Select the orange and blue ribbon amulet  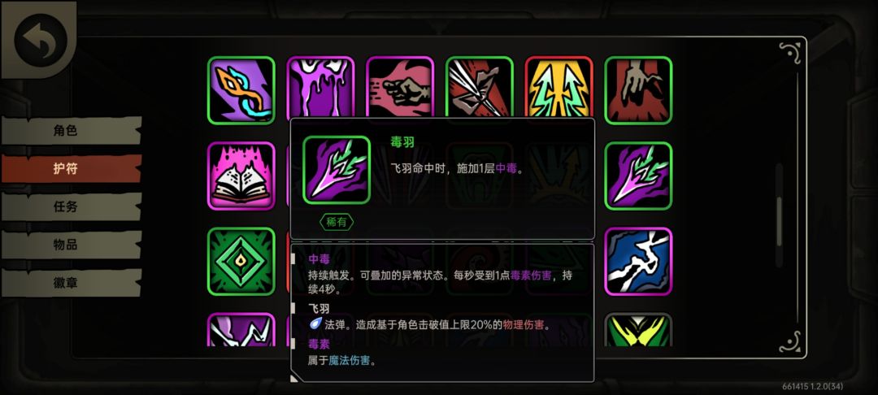[x=241, y=90]
